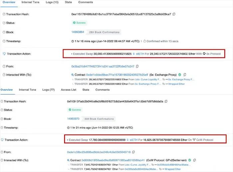
Task: Click the lightbulb icon by first Transaction Action
Action: pyautogui.click(x=4, y=54)
